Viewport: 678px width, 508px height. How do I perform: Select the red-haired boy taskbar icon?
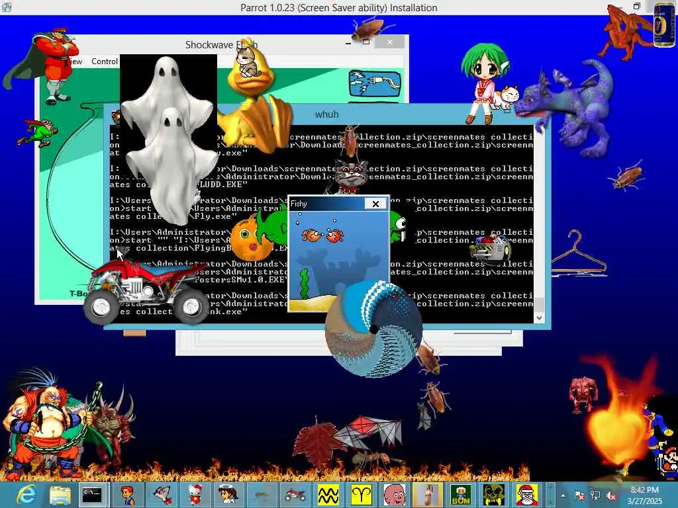click(127, 495)
